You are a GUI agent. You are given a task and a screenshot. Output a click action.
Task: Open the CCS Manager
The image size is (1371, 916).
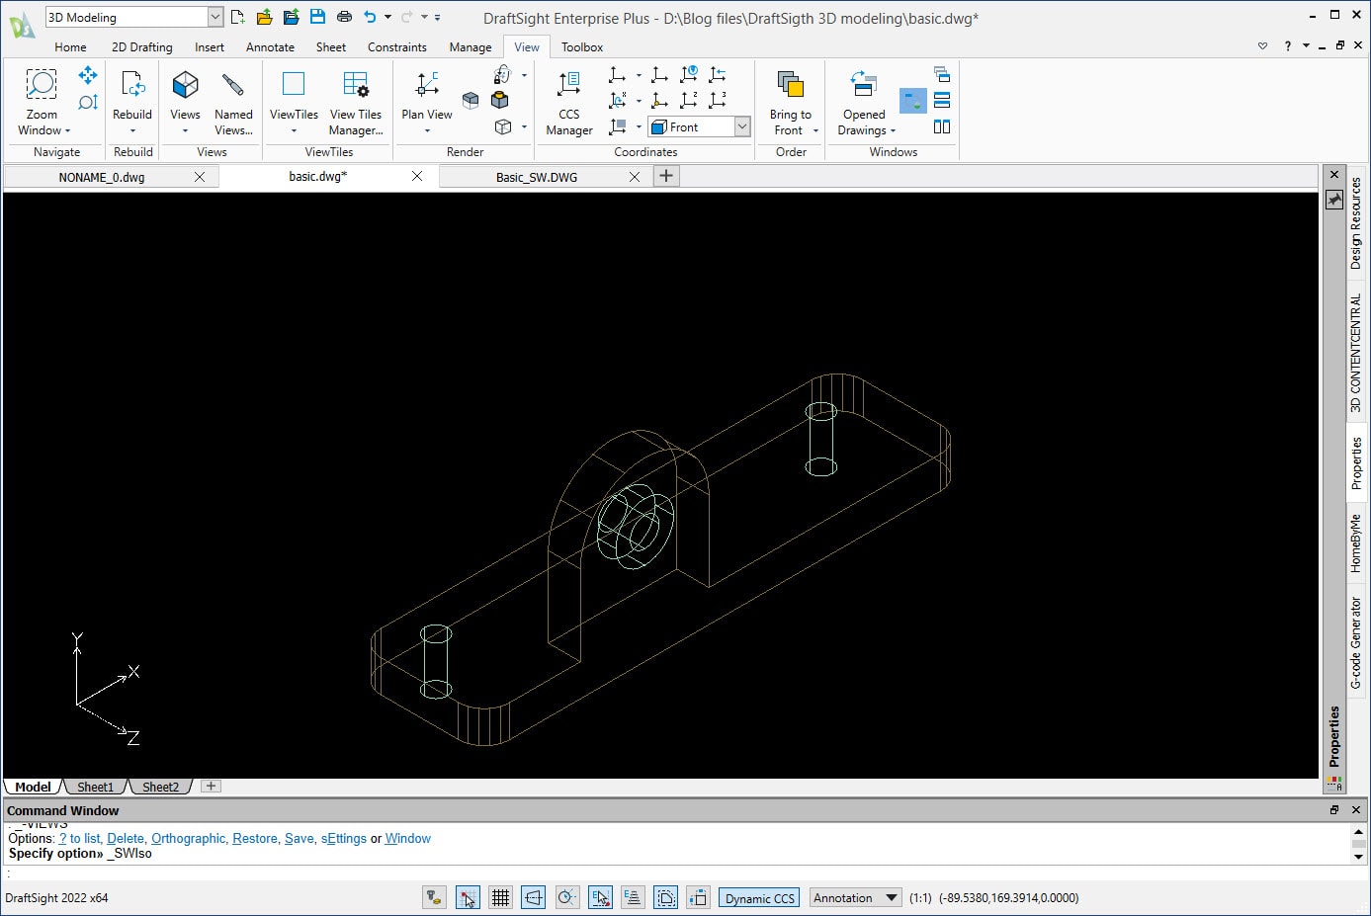(x=569, y=103)
